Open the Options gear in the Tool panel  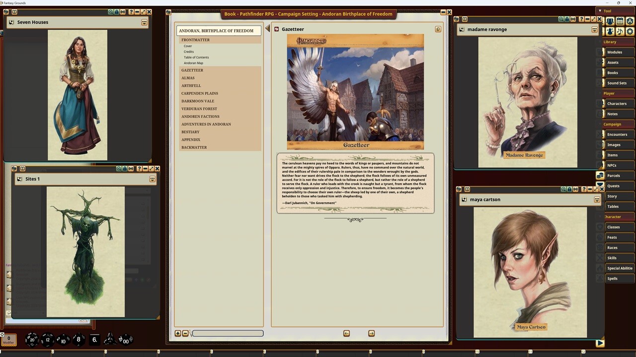pos(630,31)
